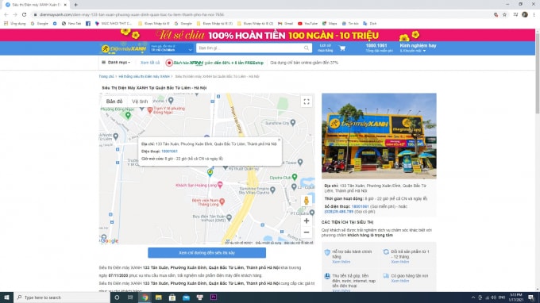This screenshot has width=540, height=303.
Task: Toggle fullscreen view of the map
Action: [307, 102]
